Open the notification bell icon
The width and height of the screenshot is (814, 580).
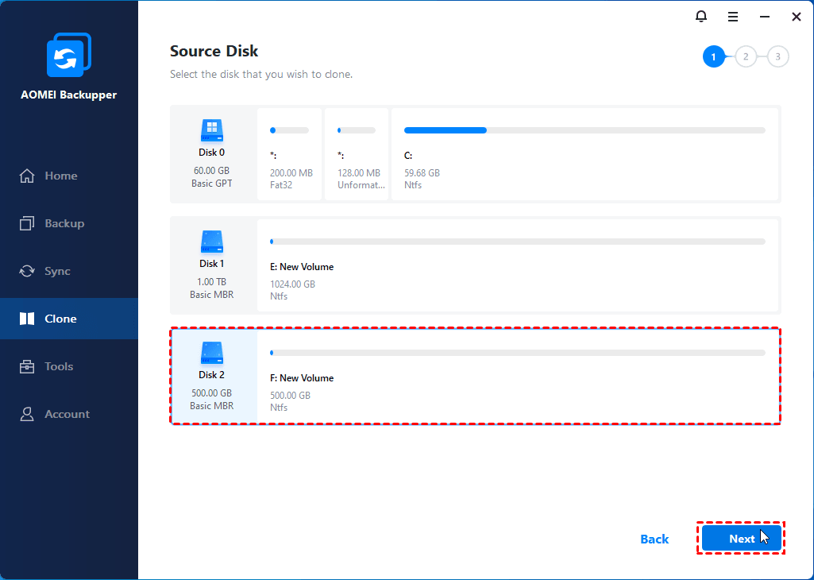[700, 16]
